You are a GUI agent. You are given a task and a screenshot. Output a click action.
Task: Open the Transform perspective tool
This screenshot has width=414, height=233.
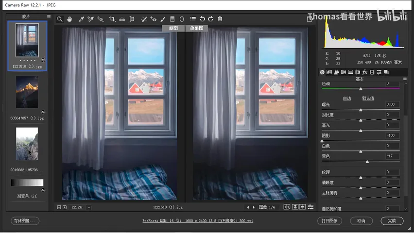click(132, 19)
